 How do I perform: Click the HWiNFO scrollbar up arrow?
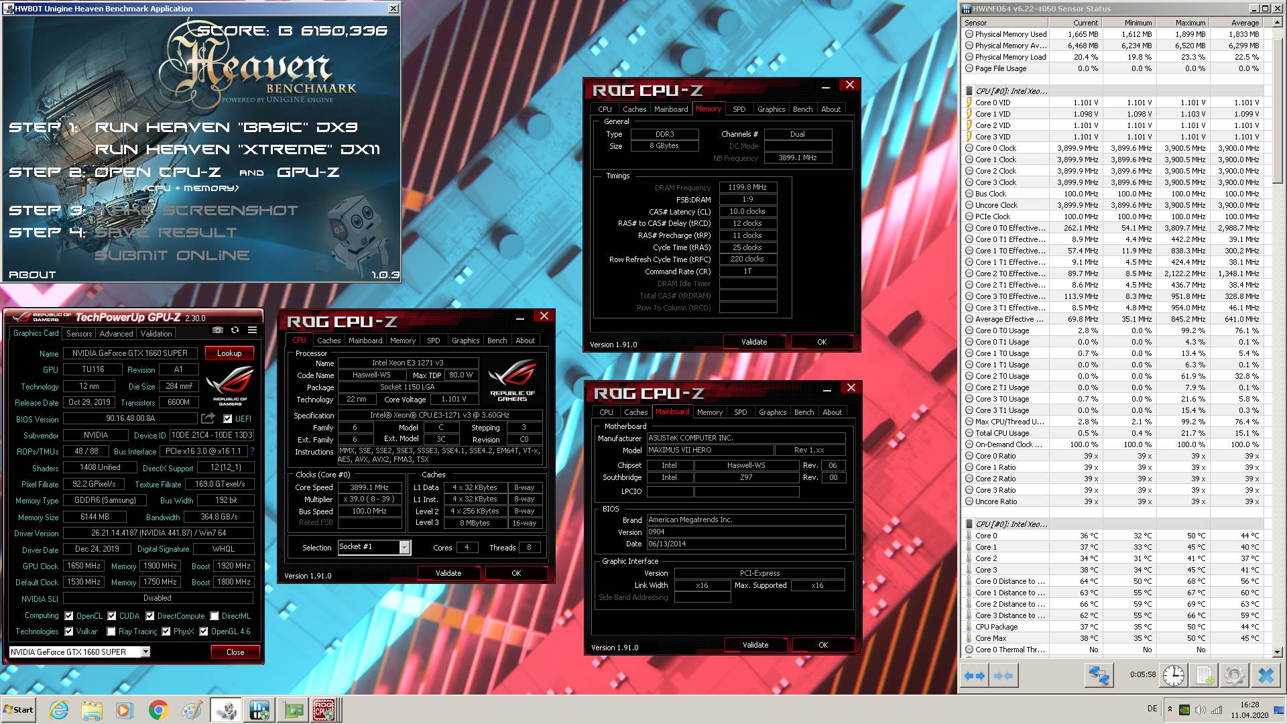pos(1277,22)
